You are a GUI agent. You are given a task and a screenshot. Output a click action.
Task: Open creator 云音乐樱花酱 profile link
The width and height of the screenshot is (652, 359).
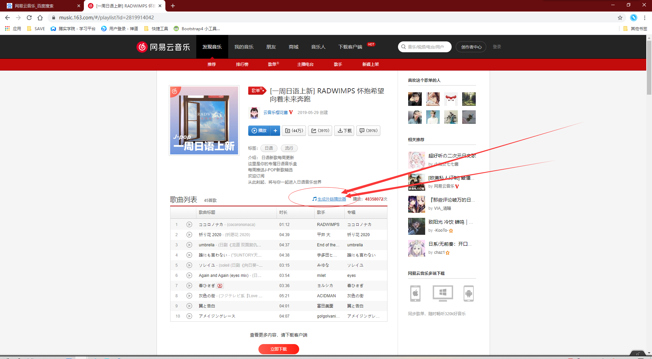pyautogui.click(x=275, y=113)
